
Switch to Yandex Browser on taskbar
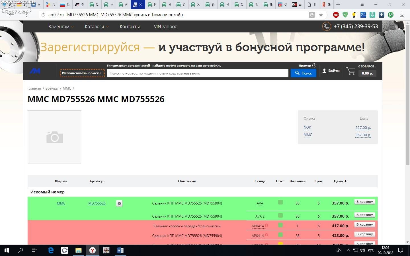click(x=93, y=250)
